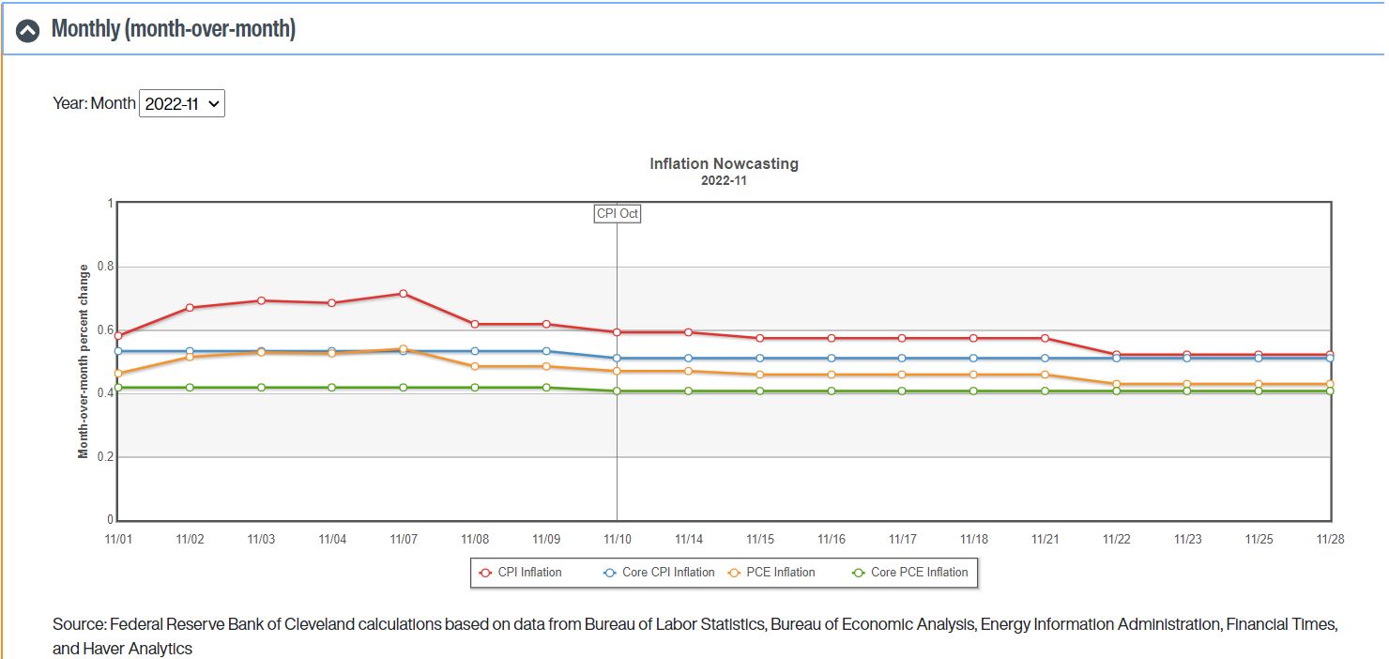Click the Core PCE point at 11/01
This screenshot has width=1389, height=659.
pos(118,388)
